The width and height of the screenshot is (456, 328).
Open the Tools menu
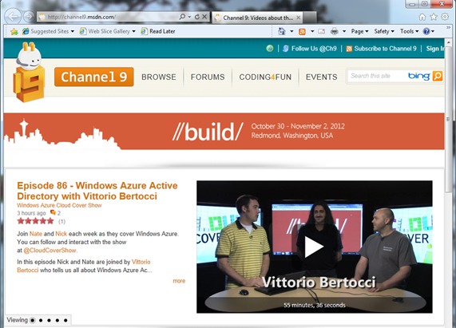point(409,31)
